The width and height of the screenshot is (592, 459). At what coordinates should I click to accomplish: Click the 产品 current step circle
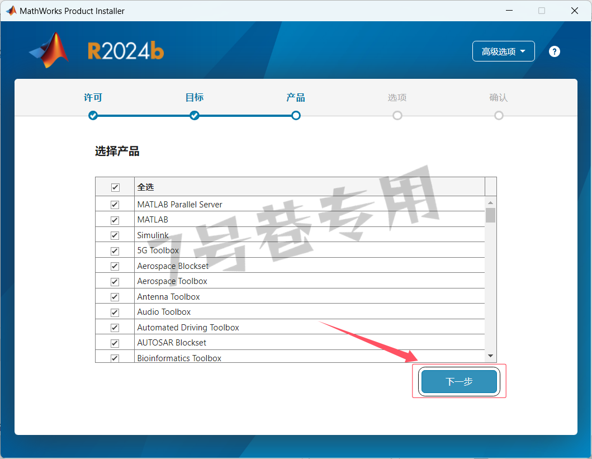296,116
